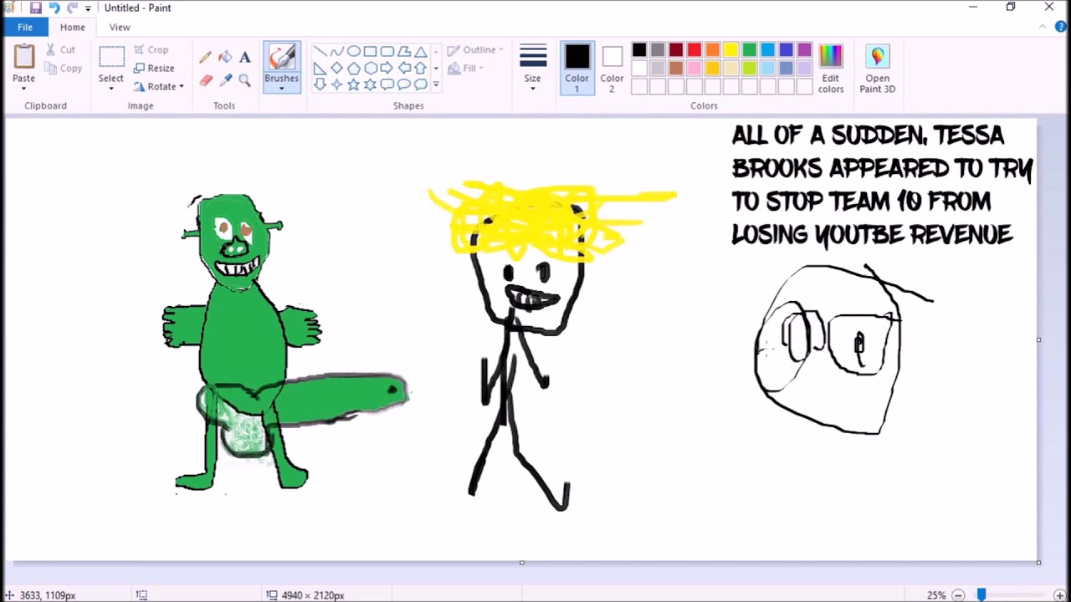Pick the Fill with color bucket tool
This screenshot has width=1071, height=602.
225,57
